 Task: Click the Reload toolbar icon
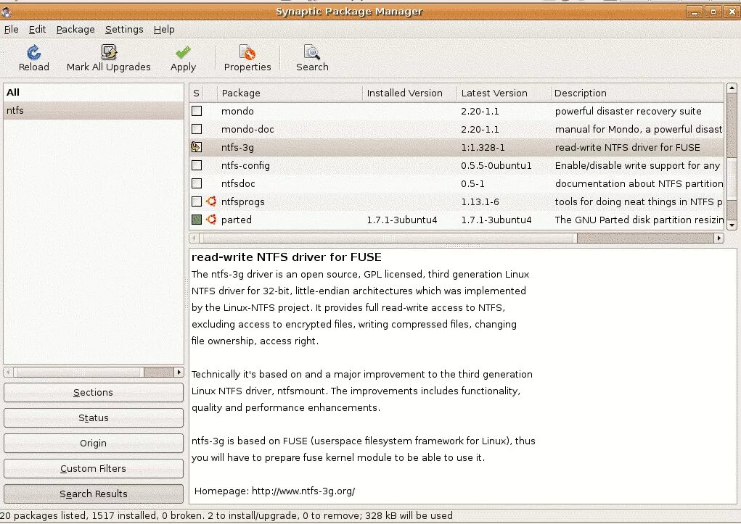(33, 52)
